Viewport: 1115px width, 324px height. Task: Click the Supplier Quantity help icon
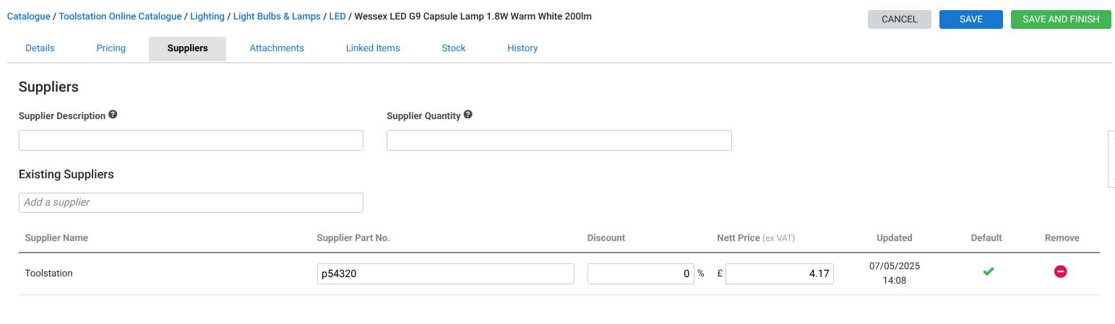468,115
